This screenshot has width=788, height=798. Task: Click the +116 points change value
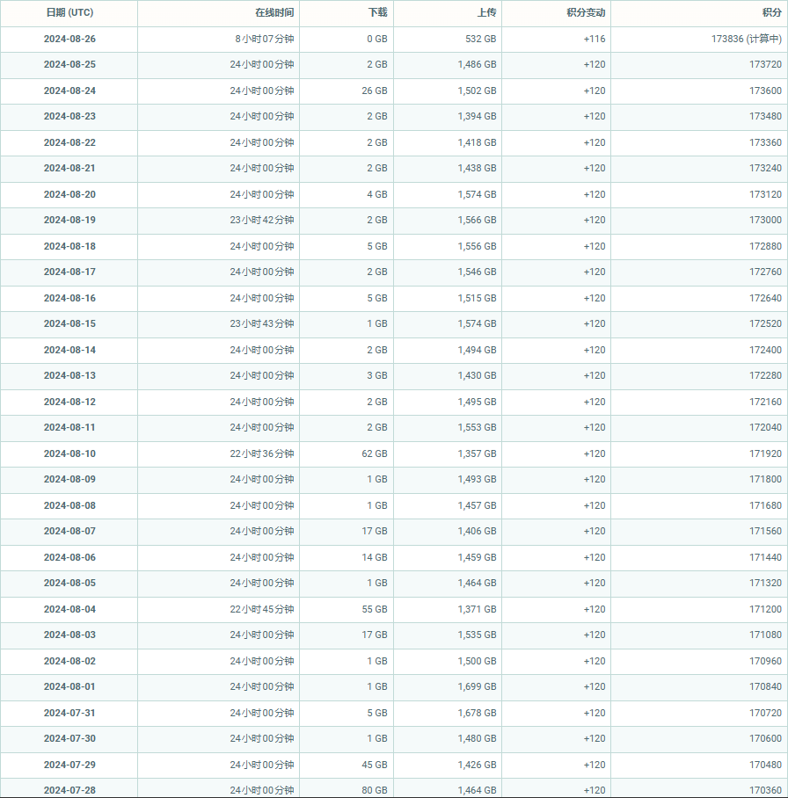tap(594, 40)
